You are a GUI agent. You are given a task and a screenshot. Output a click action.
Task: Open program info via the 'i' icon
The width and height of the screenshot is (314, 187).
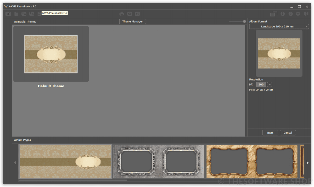click(x=283, y=14)
